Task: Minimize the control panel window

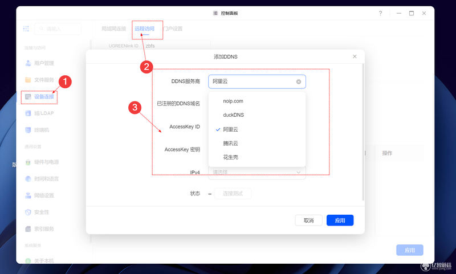Action: click(398, 13)
